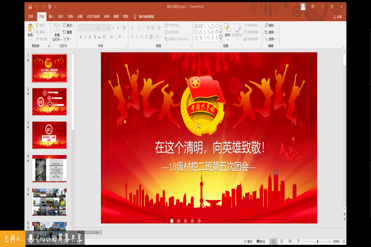The height and width of the screenshot is (247, 371).
Task: Select the oval shape in shapes gallery
Action: click(x=217, y=26)
